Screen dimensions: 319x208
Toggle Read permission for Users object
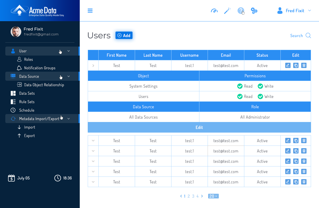tap(240, 97)
